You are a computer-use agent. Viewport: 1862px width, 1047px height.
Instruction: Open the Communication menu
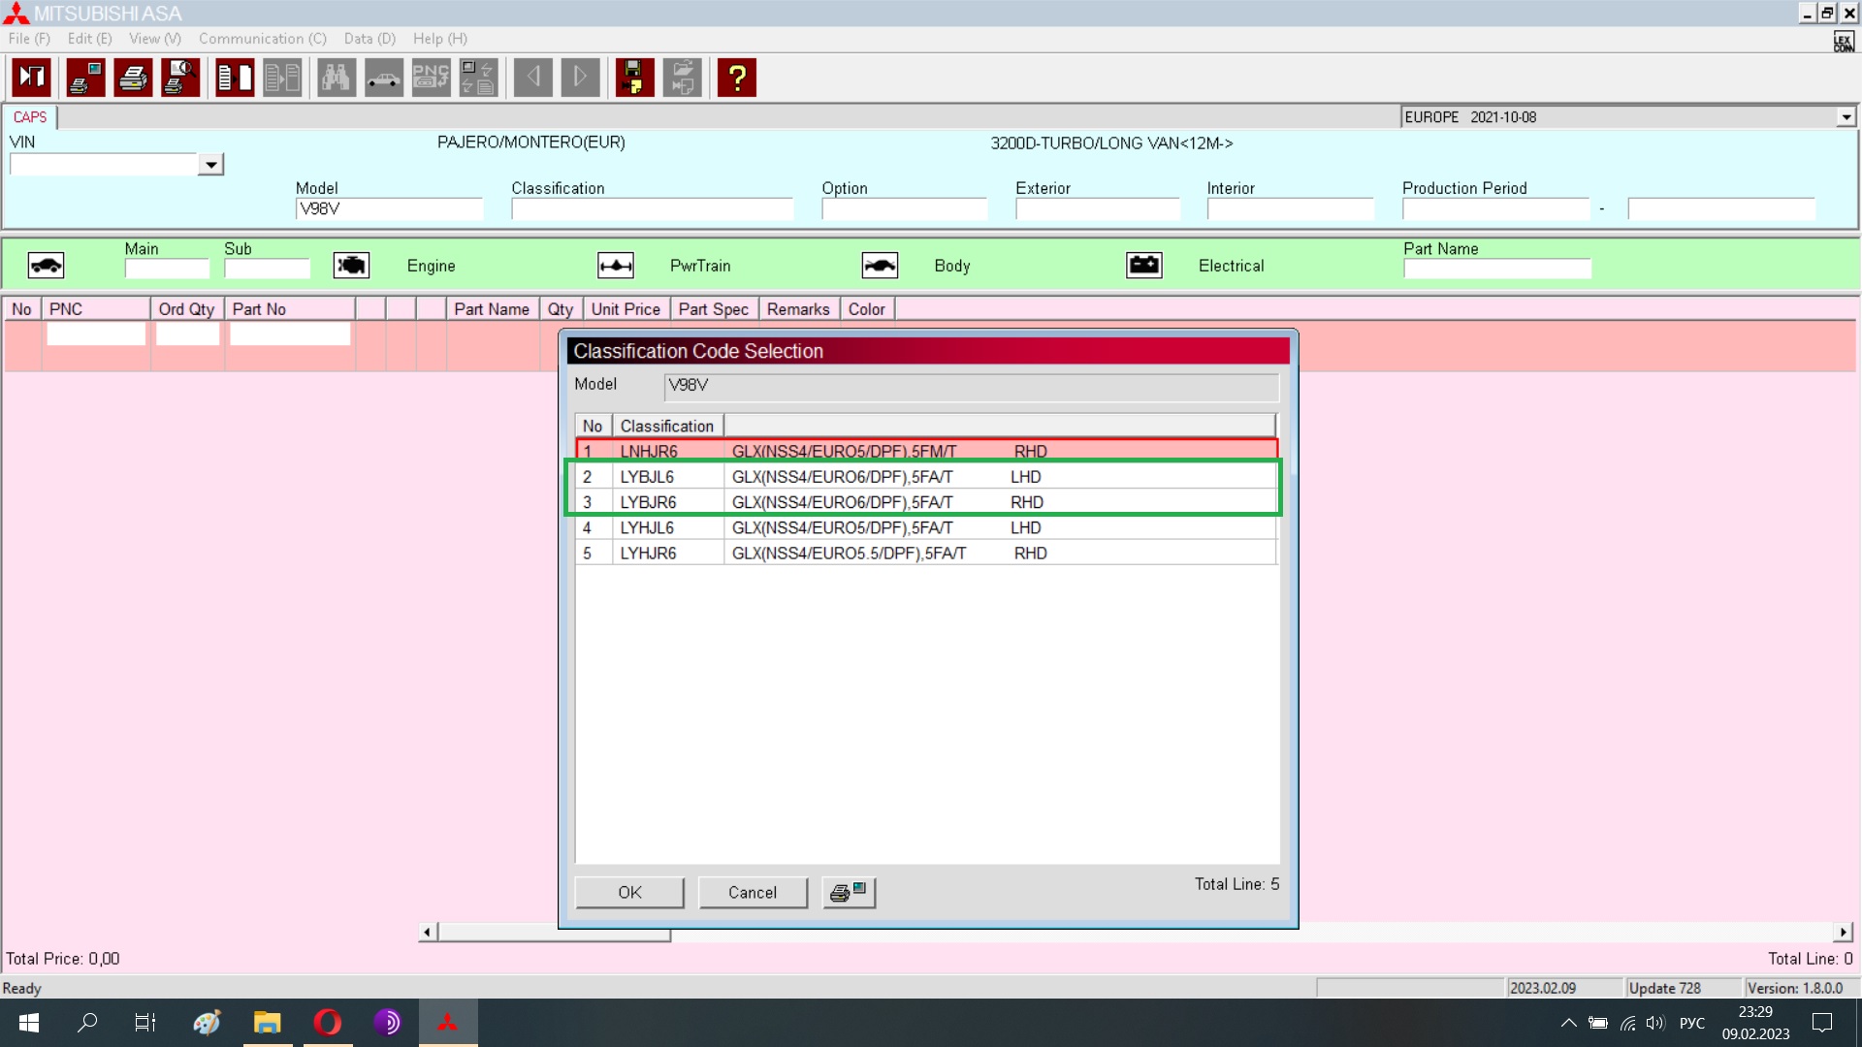point(262,39)
